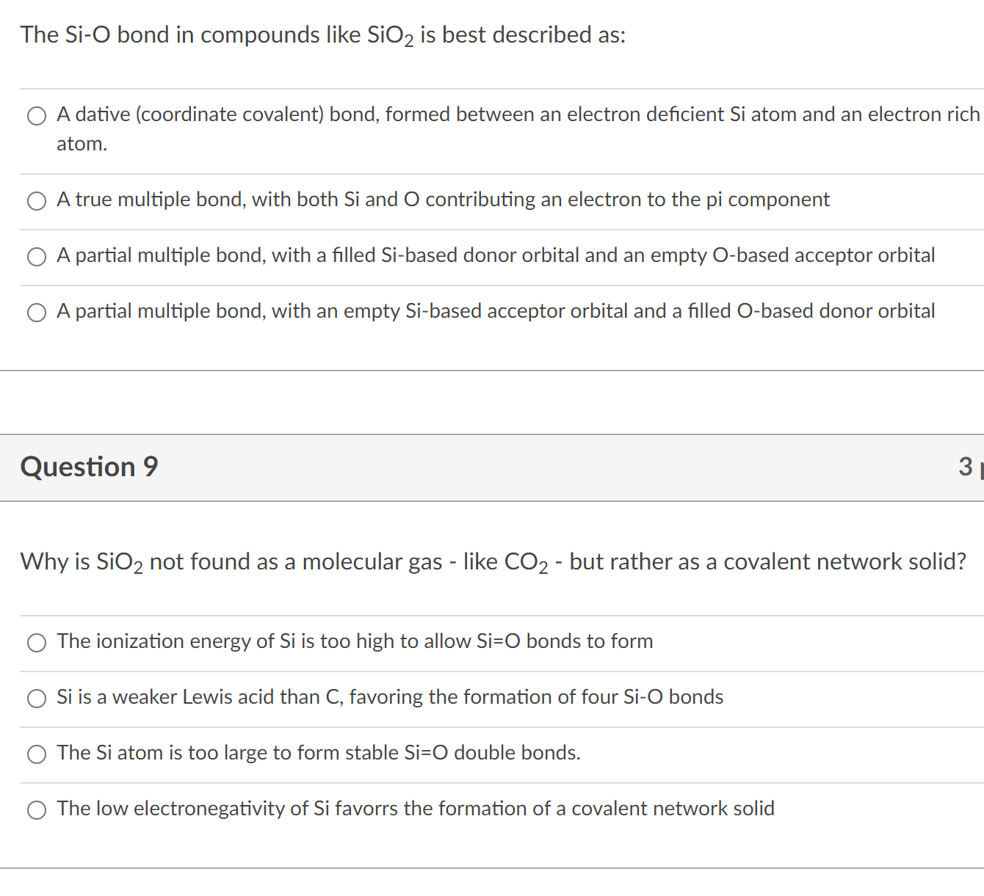Pick the empty Si-based acceptor orbital option
The width and height of the screenshot is (984, 896).
37,312
